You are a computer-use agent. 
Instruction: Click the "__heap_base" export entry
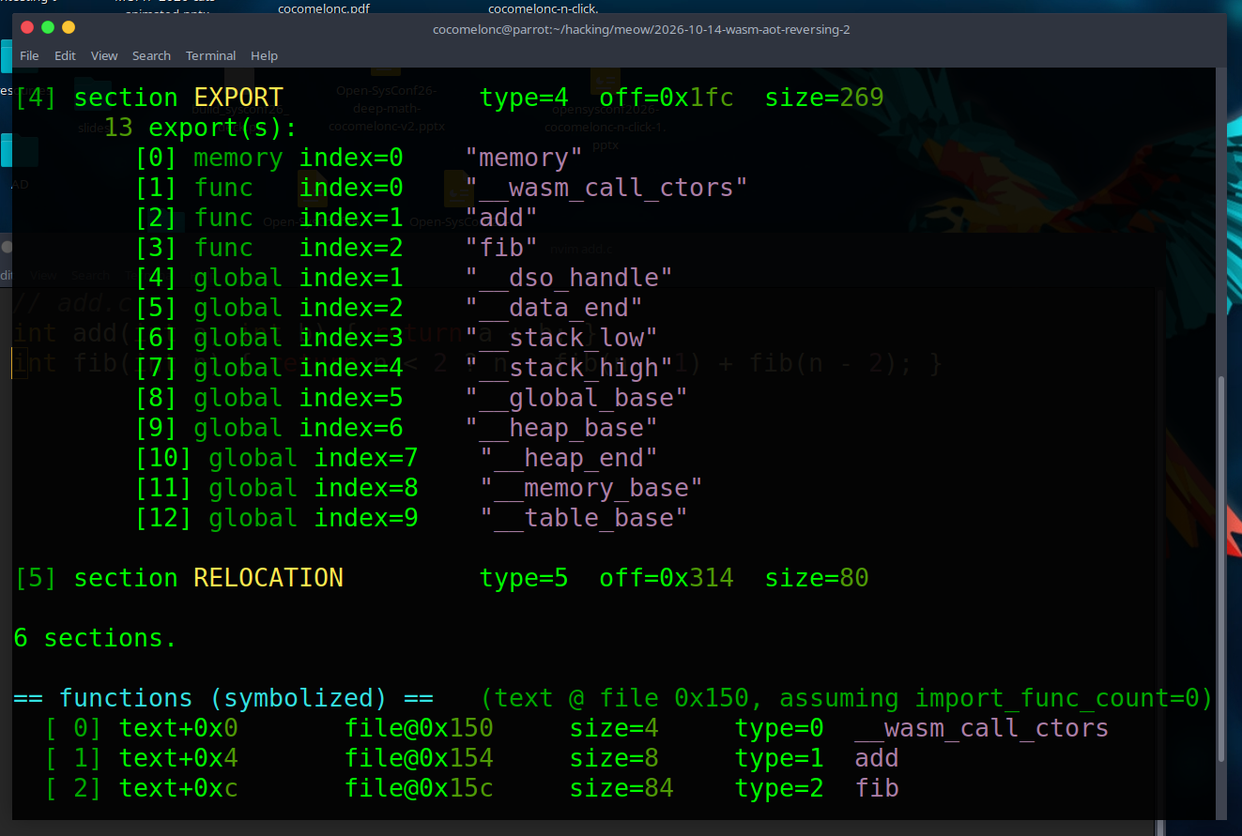click(x=561, y=428)
